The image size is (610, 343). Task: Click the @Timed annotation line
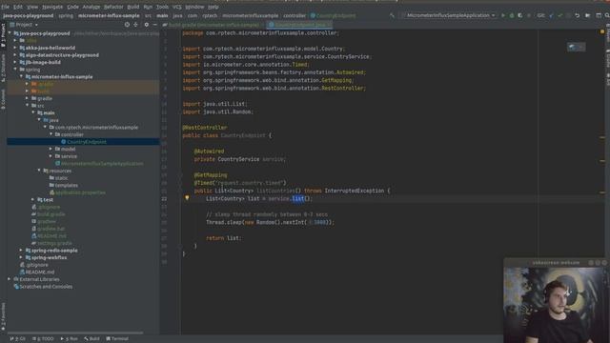(240, 183)
